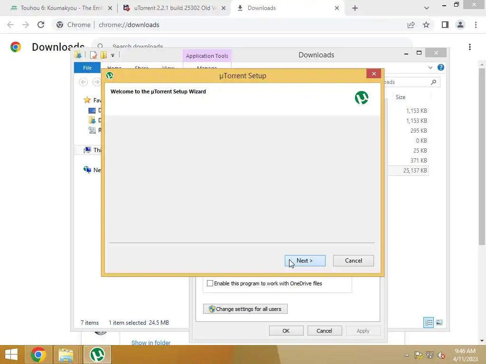Switch Explorer to large icons view
486x364 pixels.
[439, 322]
